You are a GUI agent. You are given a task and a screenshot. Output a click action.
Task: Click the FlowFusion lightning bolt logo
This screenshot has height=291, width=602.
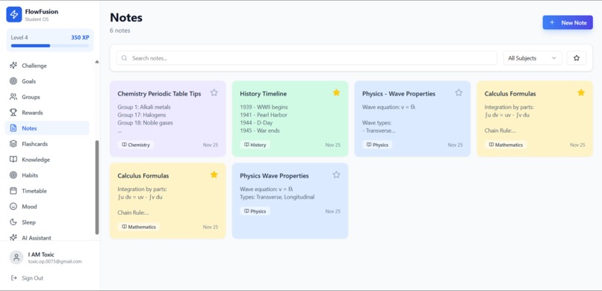click(x=14, y=15)
